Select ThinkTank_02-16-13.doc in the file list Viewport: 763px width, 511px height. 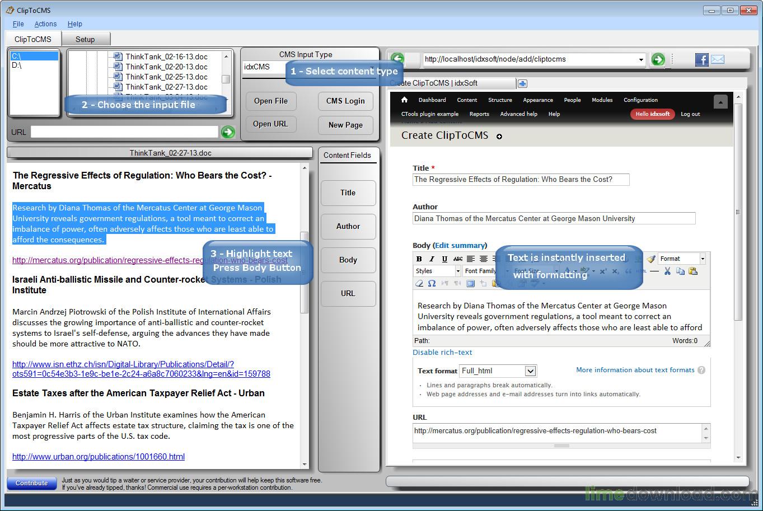166,57
